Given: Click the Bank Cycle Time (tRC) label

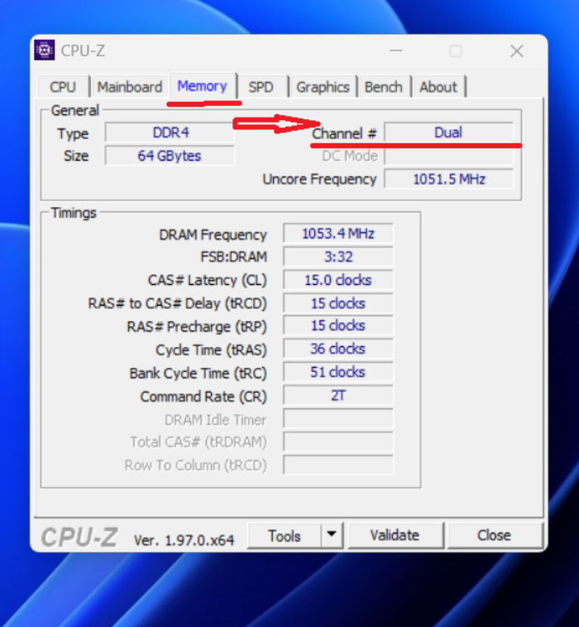Looking at the screenshot, I should 198,374.
